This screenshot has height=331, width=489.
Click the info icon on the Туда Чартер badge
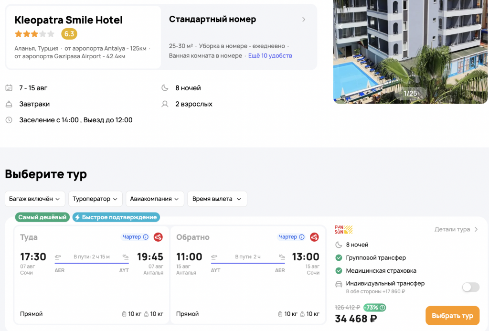(x=146, y=237)
